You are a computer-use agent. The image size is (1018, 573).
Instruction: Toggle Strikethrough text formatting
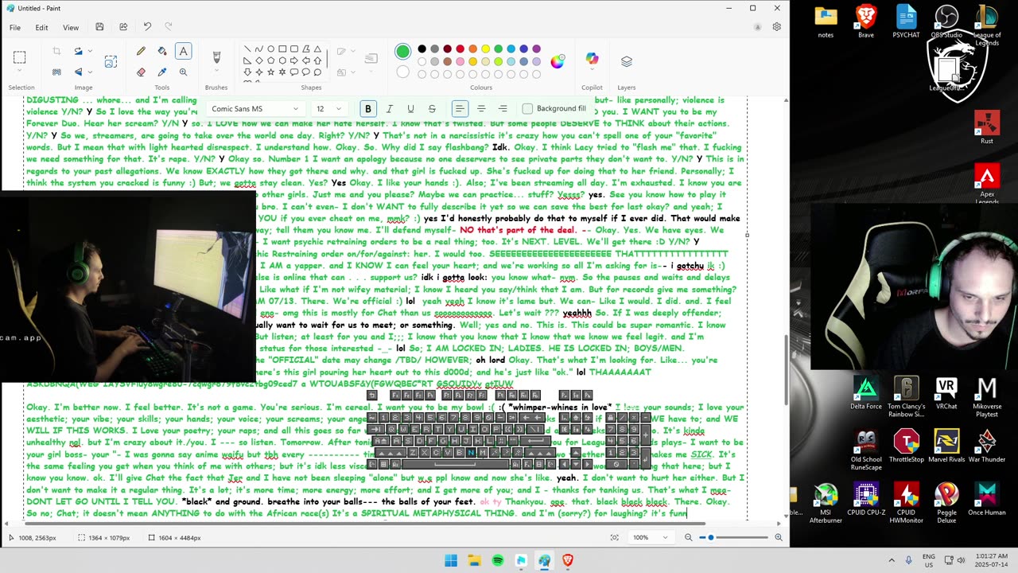coord(432,109)
